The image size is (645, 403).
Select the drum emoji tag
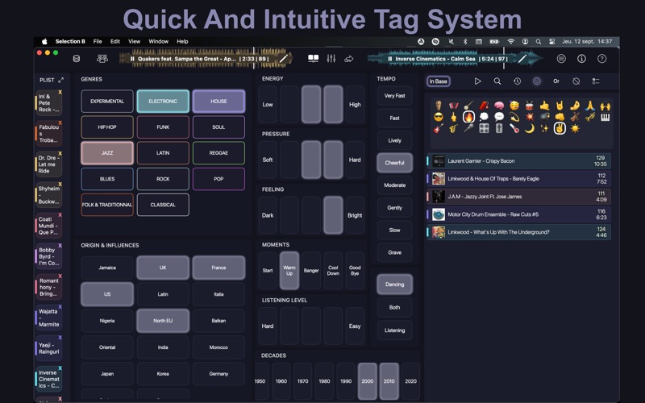pos(529,106)
